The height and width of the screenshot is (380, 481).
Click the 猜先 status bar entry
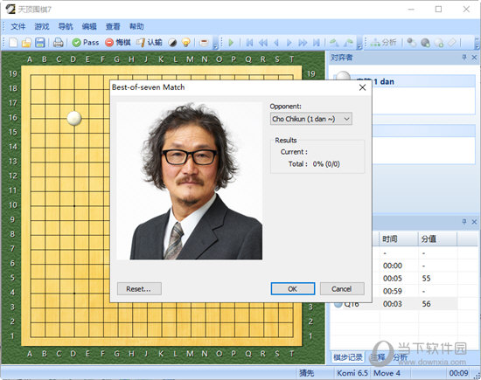pos(306,373)
